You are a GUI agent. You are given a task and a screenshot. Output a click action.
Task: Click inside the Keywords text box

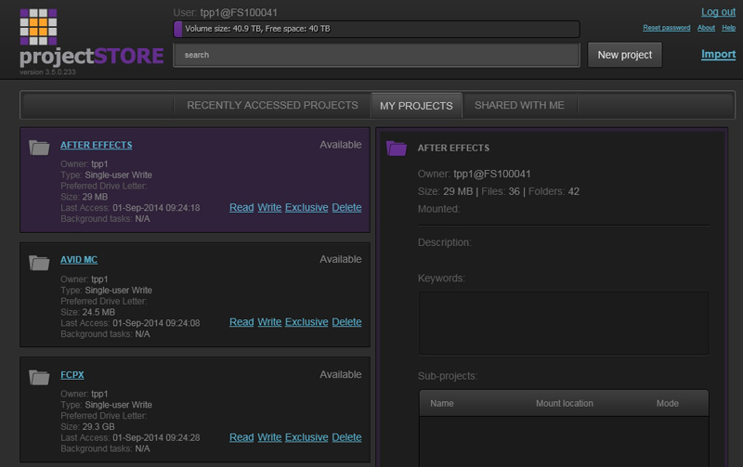click(563, 323)
